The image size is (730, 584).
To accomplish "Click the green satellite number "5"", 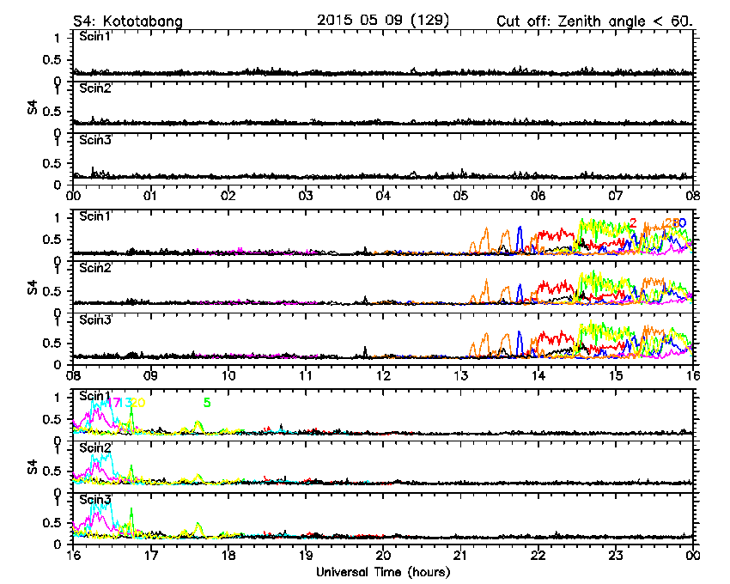I will 207,403.
